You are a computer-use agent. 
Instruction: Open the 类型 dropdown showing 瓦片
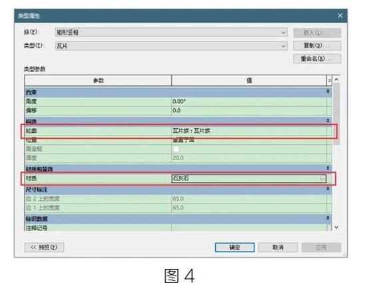click(x=171, y=46)
